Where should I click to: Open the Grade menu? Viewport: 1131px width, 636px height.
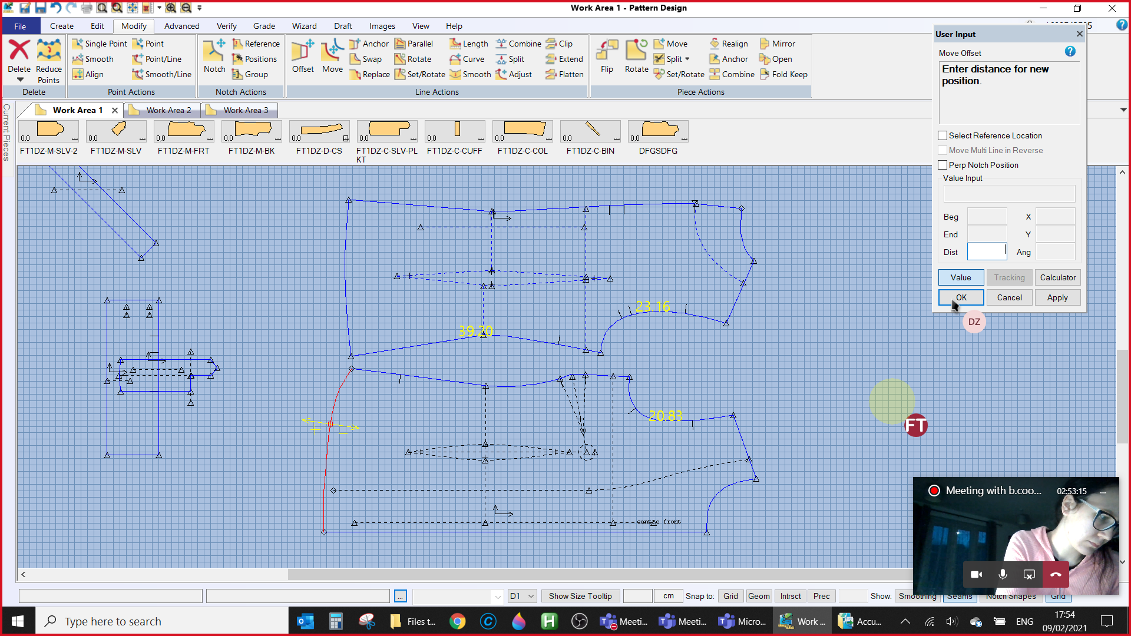tap(264, 26)
